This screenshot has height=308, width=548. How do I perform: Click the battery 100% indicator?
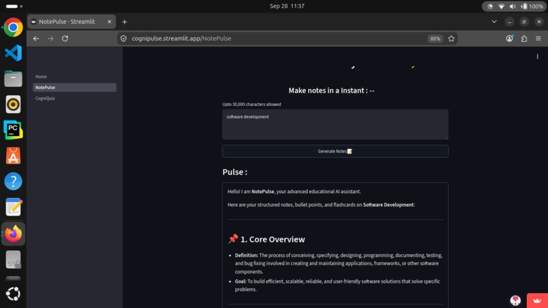tap(532, 6)
